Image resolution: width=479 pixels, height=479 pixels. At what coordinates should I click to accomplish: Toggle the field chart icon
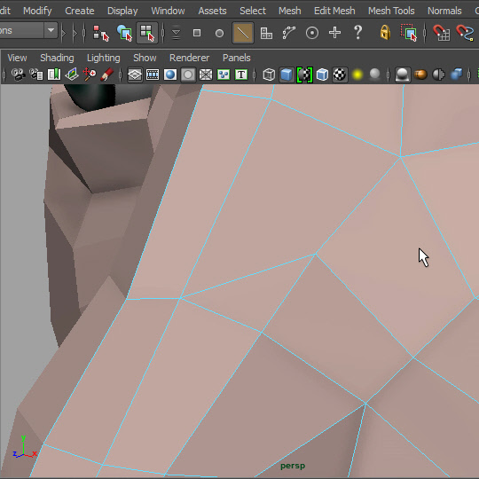coord(206,75)
